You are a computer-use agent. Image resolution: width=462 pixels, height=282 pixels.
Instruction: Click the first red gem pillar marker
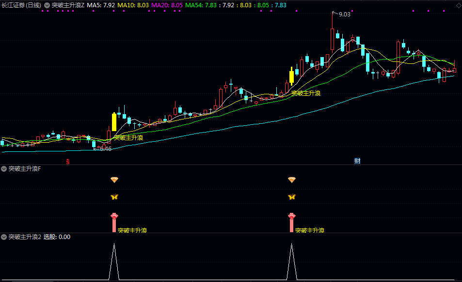pyautogui.click(x=114, y=223)
